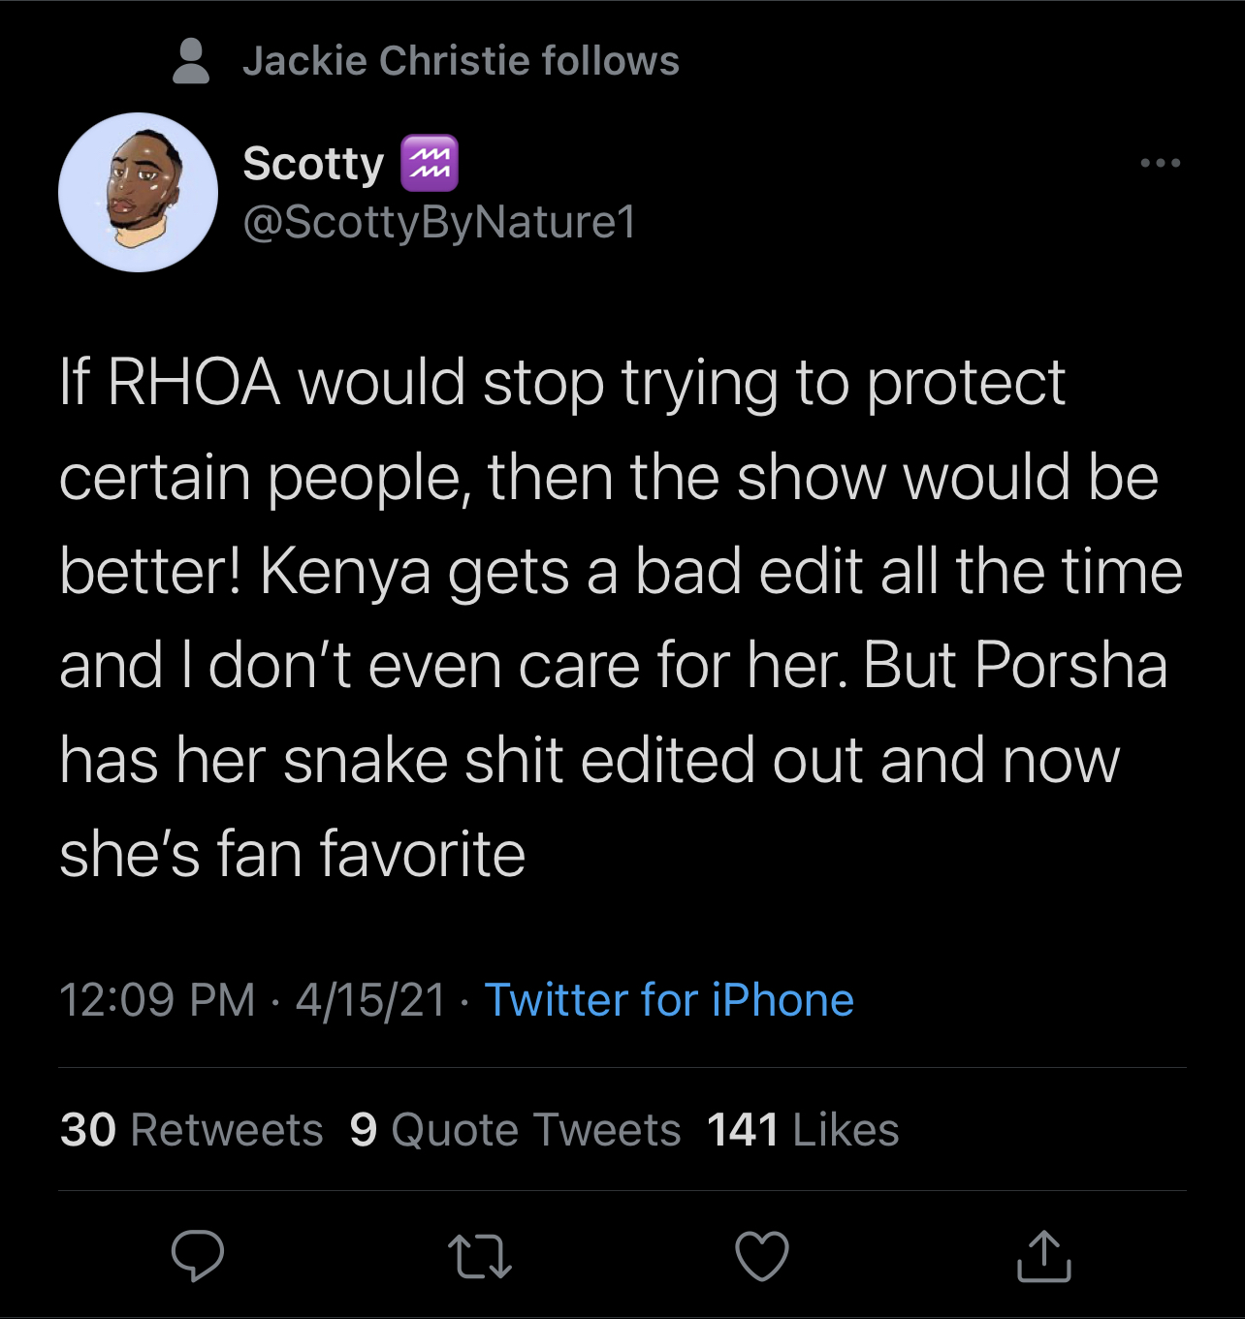
Task: Tap the share upload icon
Action: click(1044, 1256)
